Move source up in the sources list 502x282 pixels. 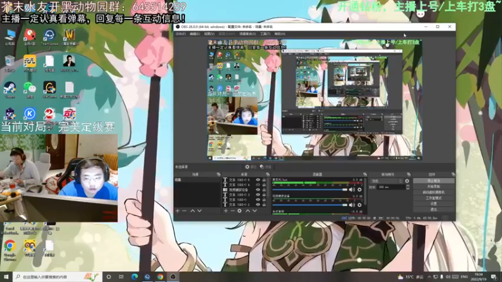point(247,211)
